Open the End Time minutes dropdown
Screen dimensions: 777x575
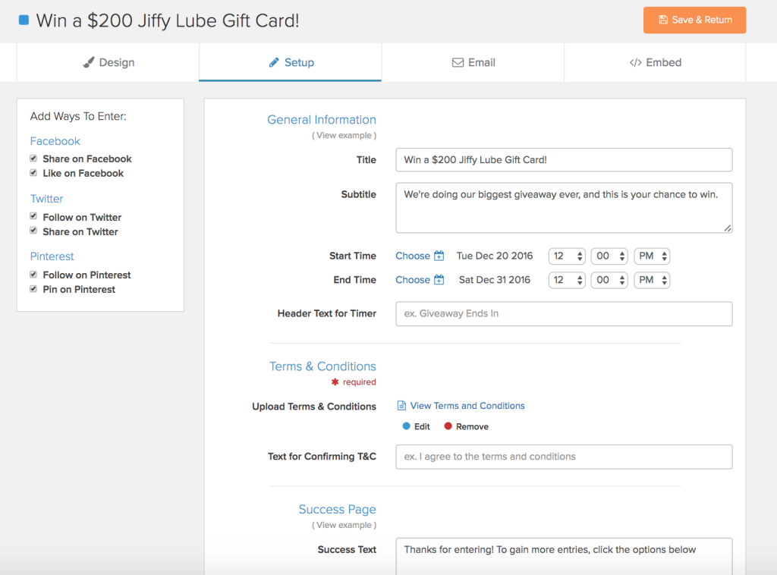click(x=609, y=280)
